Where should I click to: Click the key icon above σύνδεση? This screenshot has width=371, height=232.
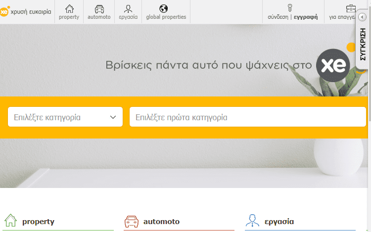[290, 8]
